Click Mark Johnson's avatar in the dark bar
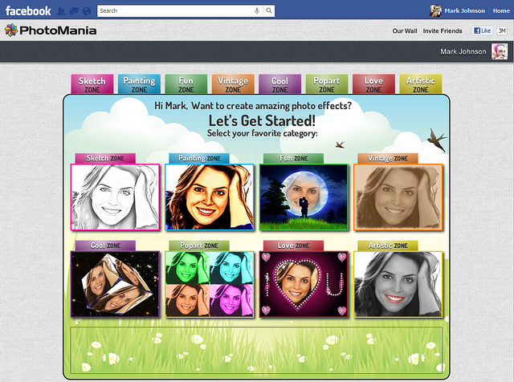 pyautogui.click(x=499, y=52)
